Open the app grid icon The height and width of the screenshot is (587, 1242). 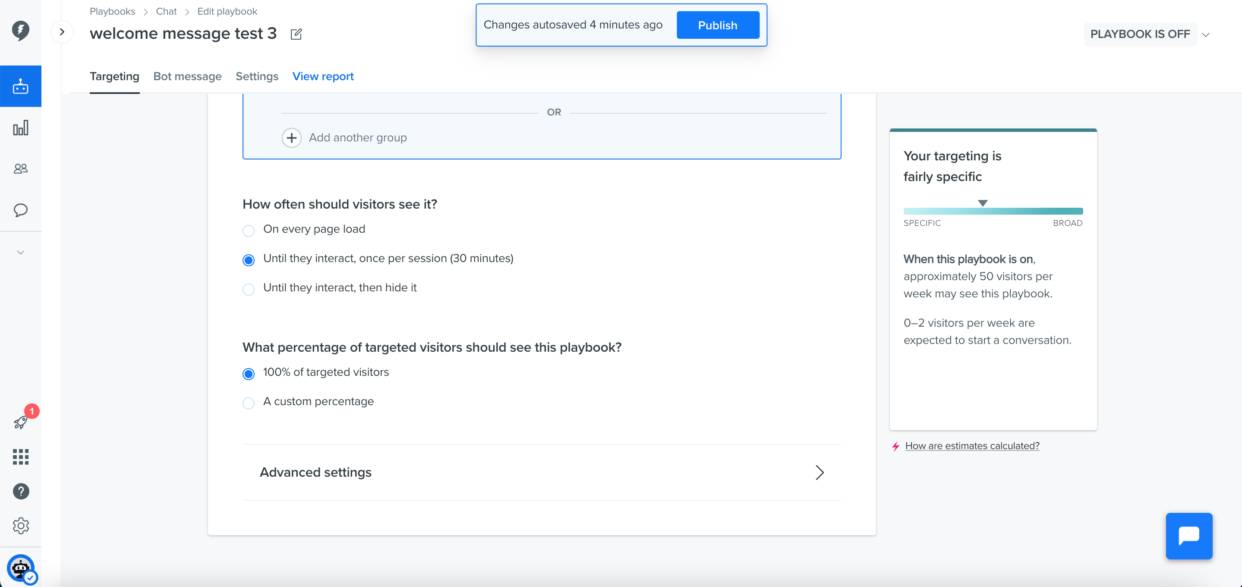20,456
